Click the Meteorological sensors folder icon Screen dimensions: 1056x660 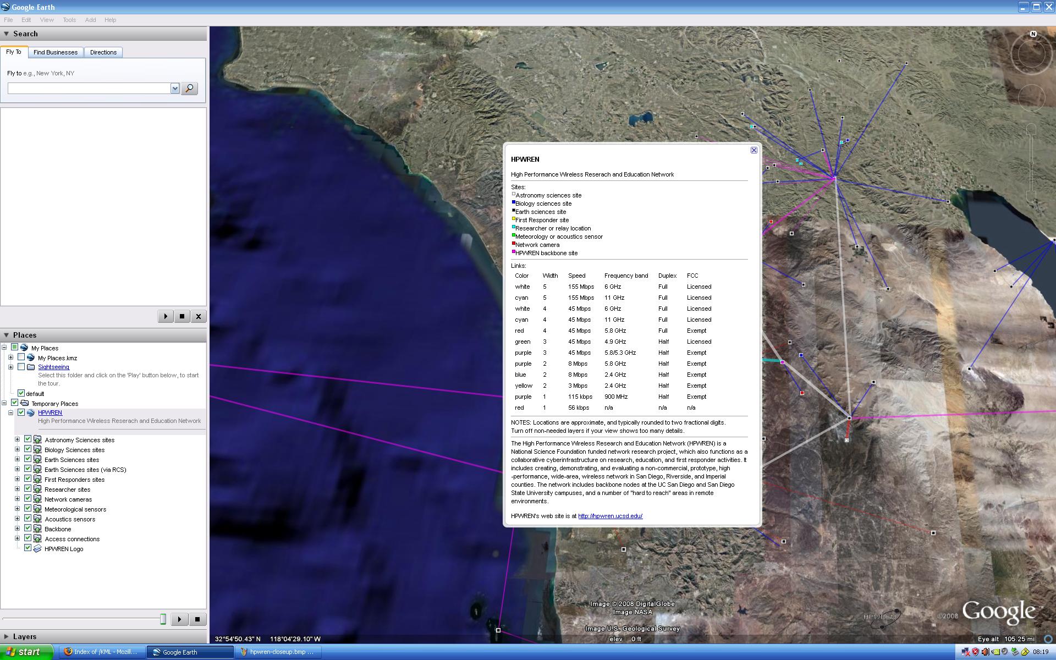point(37,509)
